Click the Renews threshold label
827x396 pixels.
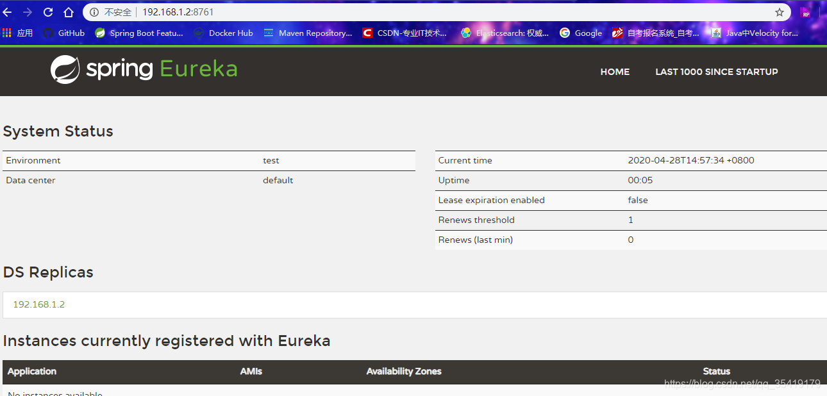[x=476, y=220]
